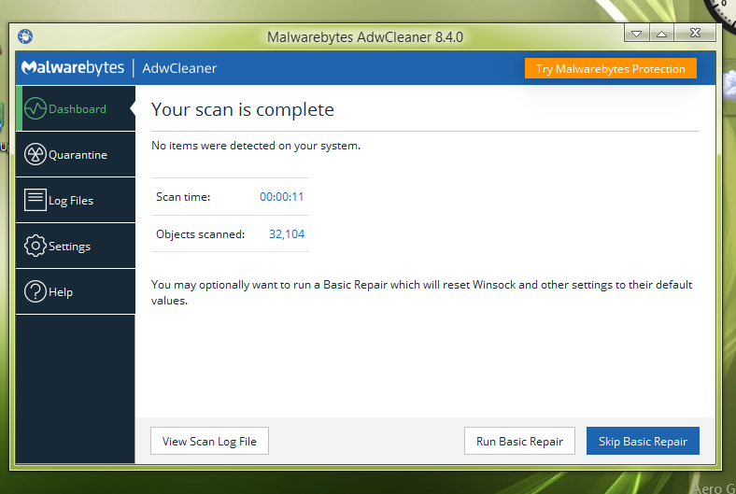736x494 pixels.
Task: Click the Log Files document icon
Action: click(35, 200)
